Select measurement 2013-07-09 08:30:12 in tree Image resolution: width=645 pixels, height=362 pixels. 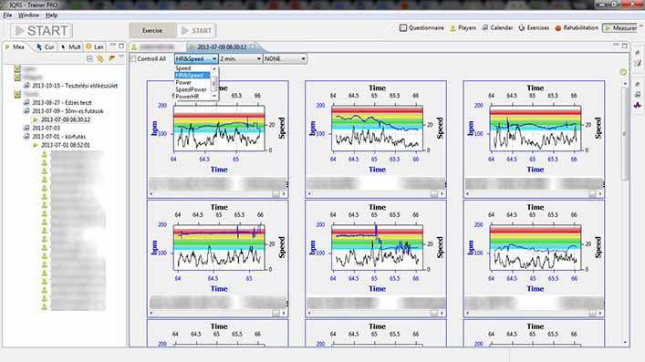click(x=66, y=119)
